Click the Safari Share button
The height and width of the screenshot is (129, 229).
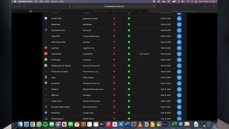coord(205,6)
